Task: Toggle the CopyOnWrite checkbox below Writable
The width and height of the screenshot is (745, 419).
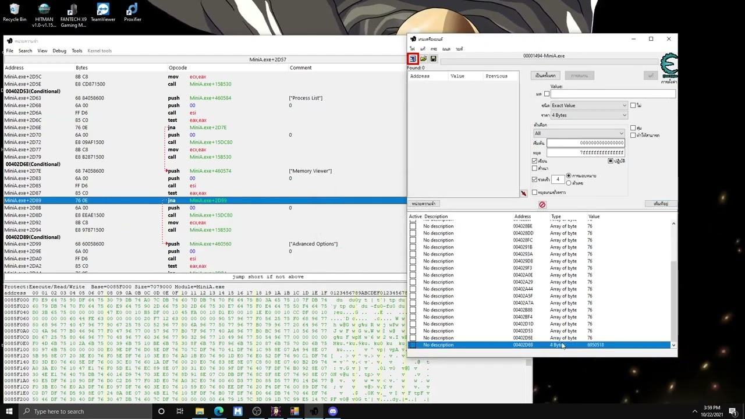Action: 535,169
